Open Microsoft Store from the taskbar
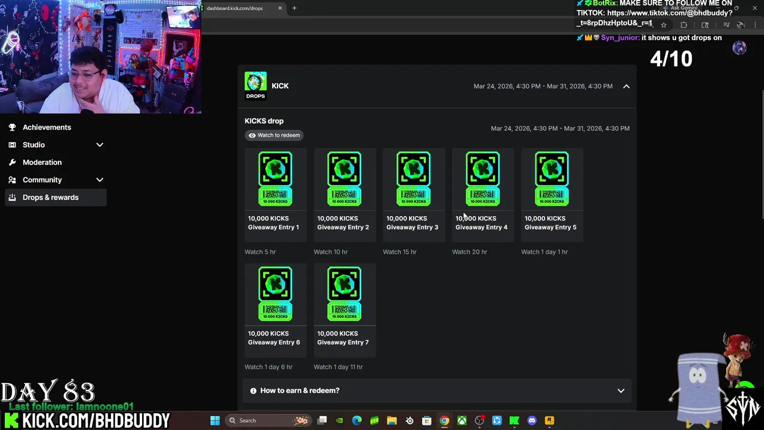Screen dimensions: 764x430 tap(427, 420)
